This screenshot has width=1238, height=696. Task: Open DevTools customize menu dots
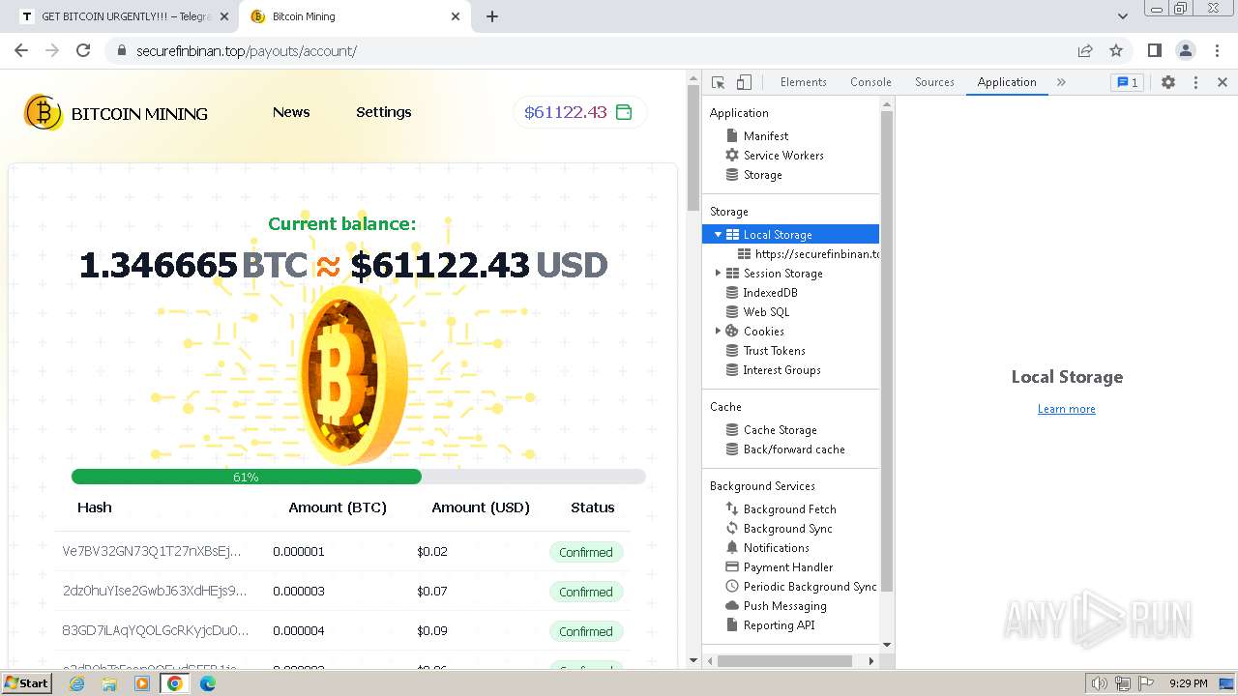click(x=1195, y=82)
